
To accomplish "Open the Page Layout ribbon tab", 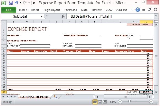I will coord(52,10).
